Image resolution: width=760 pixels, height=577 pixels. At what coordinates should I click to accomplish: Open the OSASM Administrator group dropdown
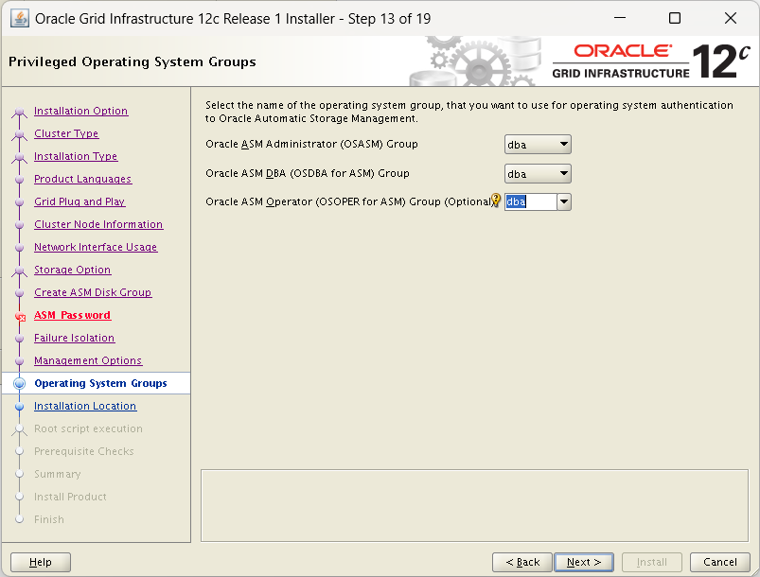click(538, 145)
